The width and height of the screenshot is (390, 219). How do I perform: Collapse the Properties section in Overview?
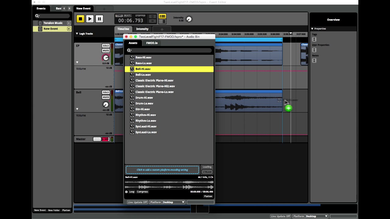(x=312, y=29)
